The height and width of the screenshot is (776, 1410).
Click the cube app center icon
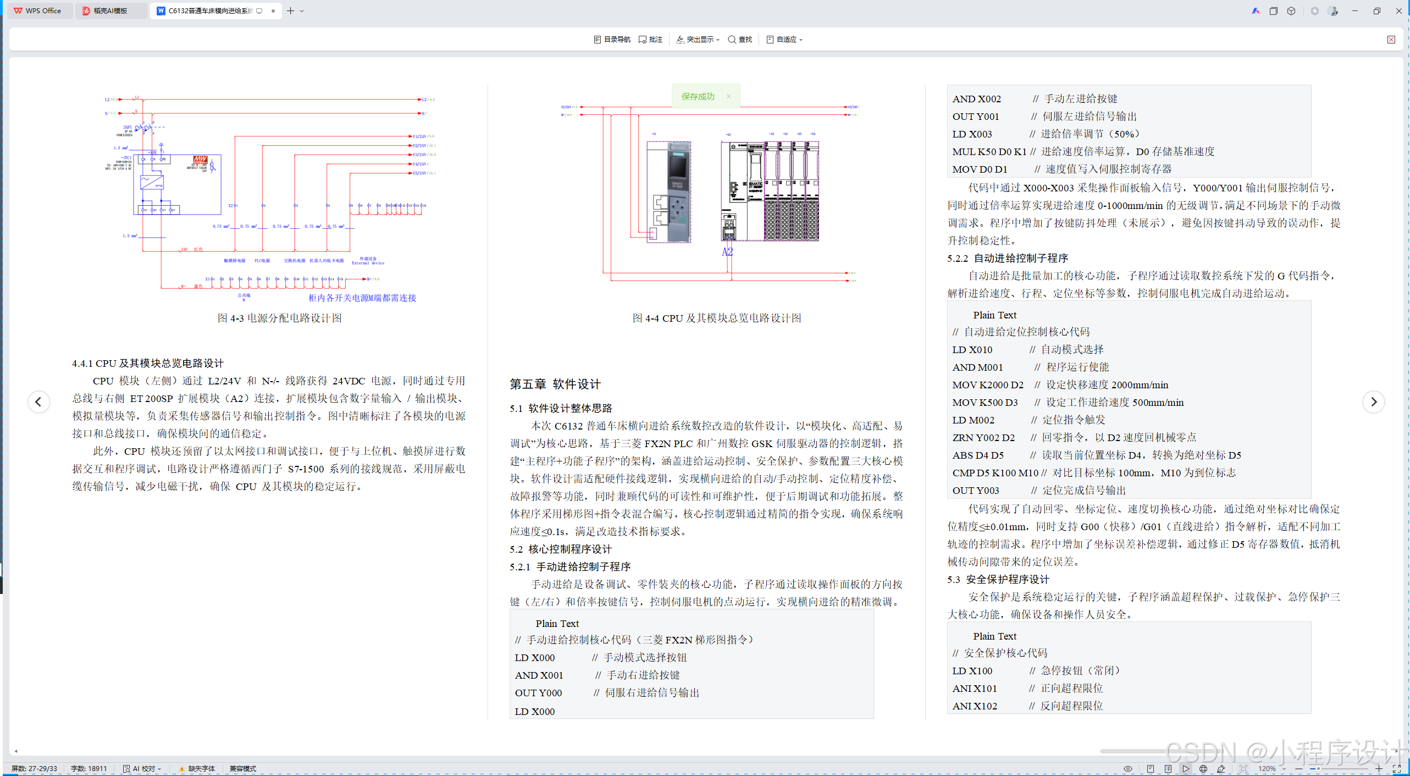click(1291, 11)
